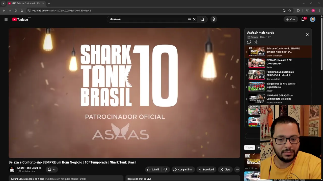
Task: Select the video title text
Action: click(x=72, y=162)
